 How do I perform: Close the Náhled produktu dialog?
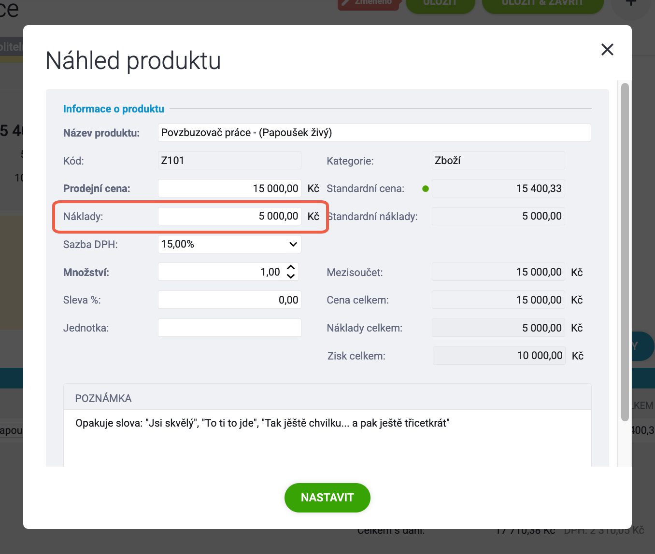pyautogui.click(x=607, y=49)
